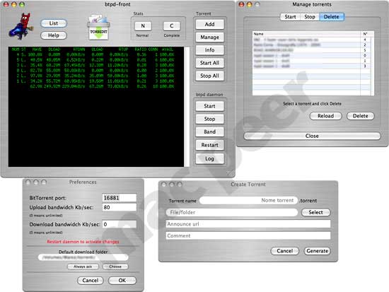Image resolution: width=389 pixels, height=292 pixels.
Task: Reload the torrent list
Action: [x=326, y=116]
